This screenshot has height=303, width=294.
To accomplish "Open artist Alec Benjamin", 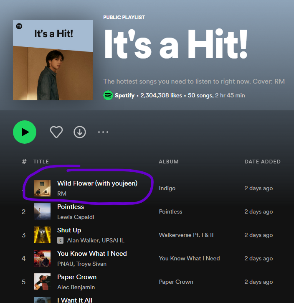I will click(x=76, y=287).
